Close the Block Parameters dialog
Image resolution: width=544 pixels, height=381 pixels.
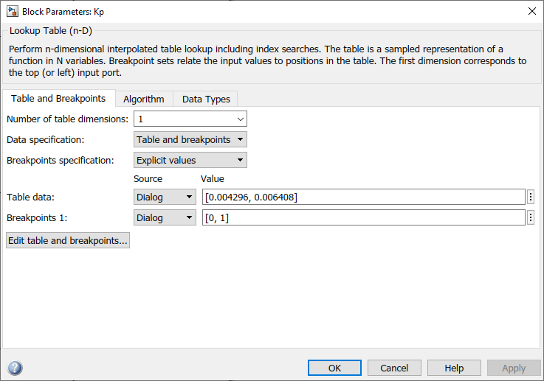531,11
